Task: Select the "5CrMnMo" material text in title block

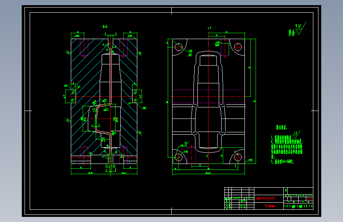Action: tap(270, 206)
